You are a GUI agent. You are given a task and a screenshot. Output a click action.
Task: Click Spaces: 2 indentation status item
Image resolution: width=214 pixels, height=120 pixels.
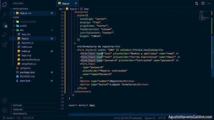[x=150, y=118]
